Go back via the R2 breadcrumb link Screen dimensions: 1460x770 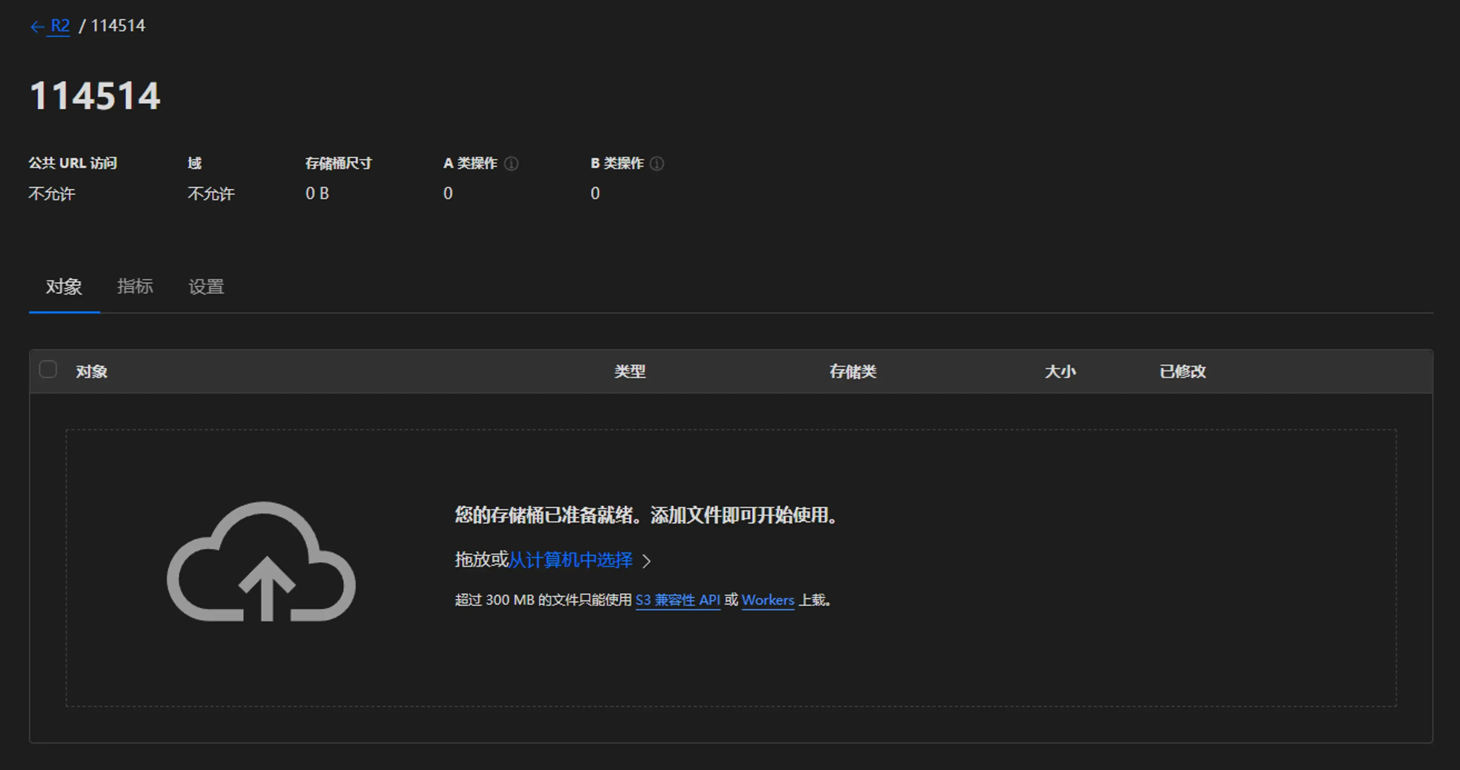click(60, 26)
